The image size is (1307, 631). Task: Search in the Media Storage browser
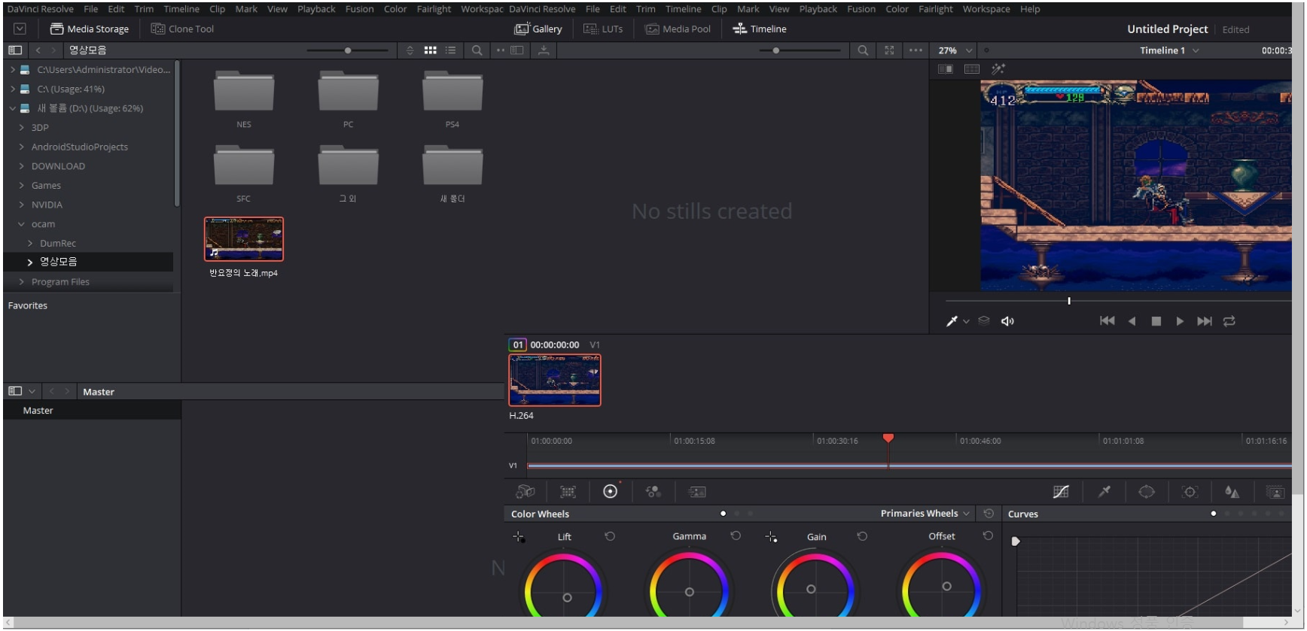pos(477,50)
